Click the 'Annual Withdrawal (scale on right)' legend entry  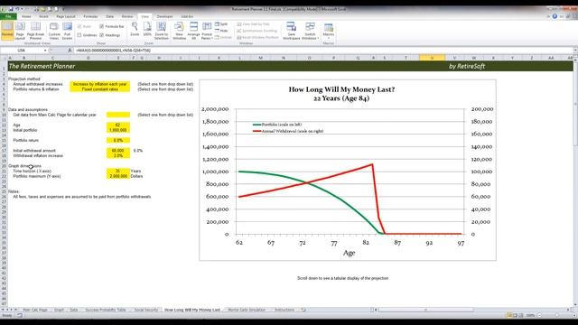click(288, 131)
